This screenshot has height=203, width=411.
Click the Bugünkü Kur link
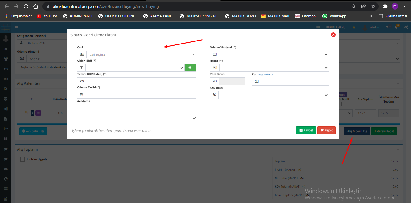pyautogui.click(x=266, y=74)
